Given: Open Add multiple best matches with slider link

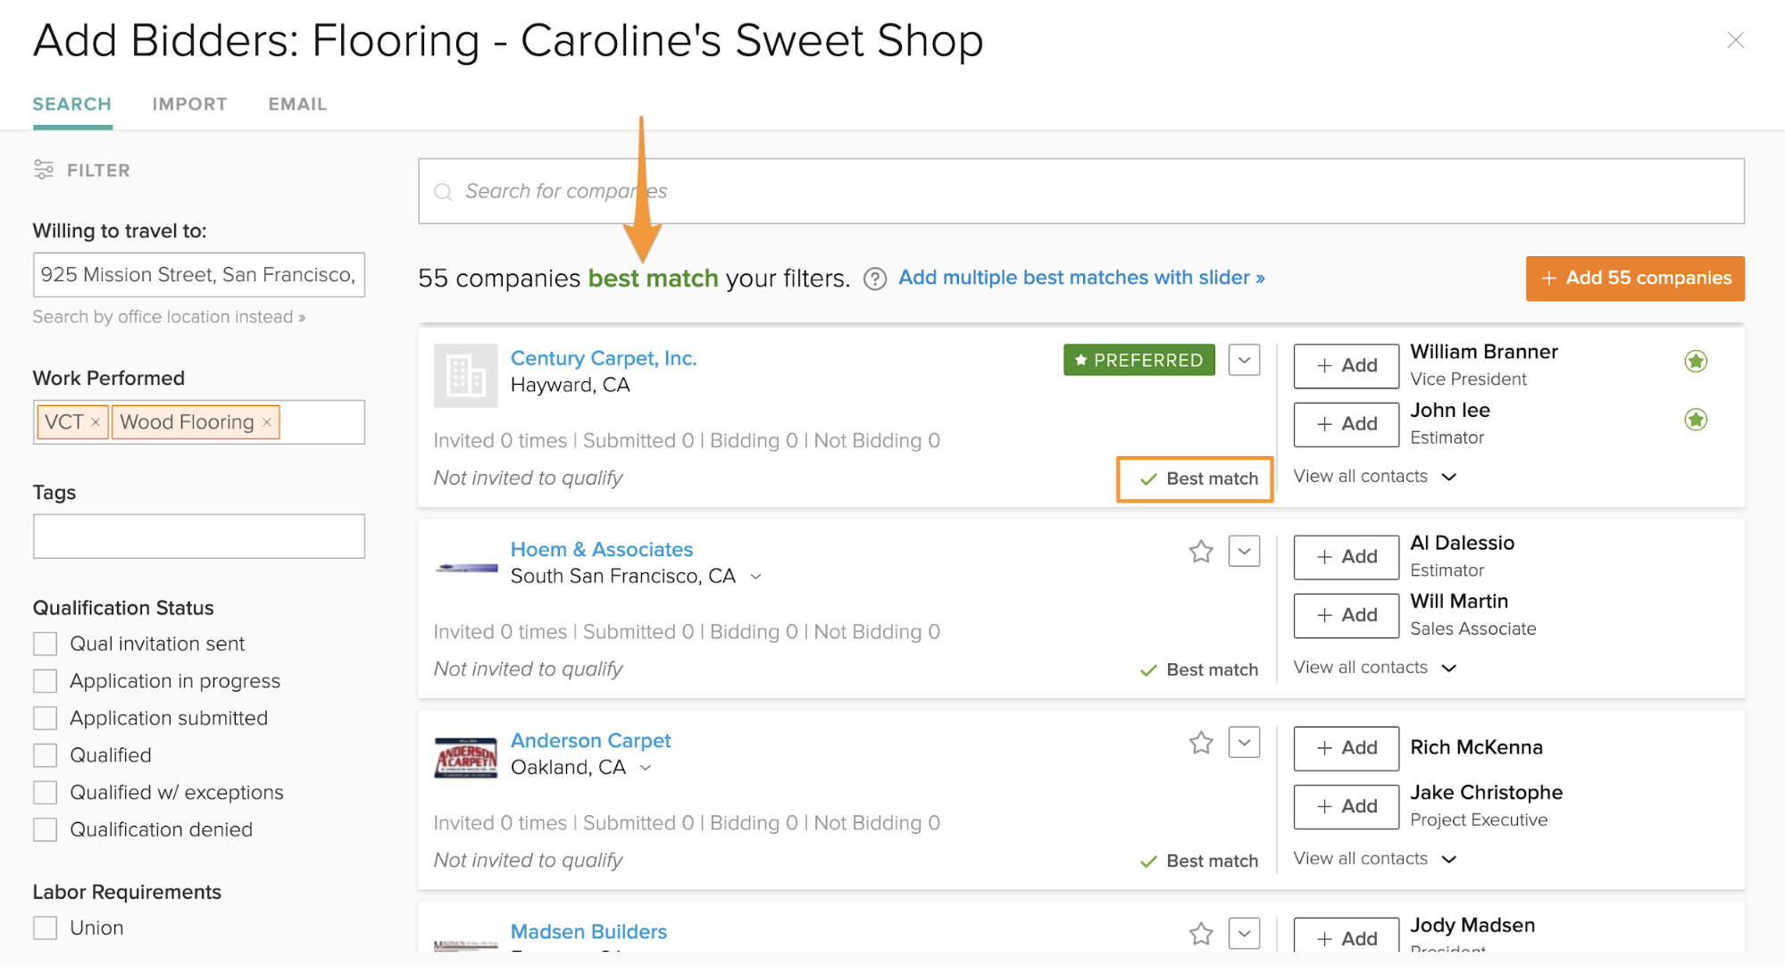Looking at the screenshot, I should coord(1080,278).
